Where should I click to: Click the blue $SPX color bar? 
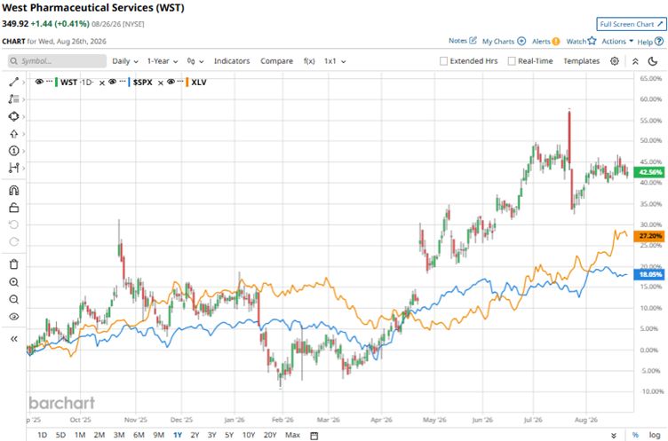coord(129,82)
